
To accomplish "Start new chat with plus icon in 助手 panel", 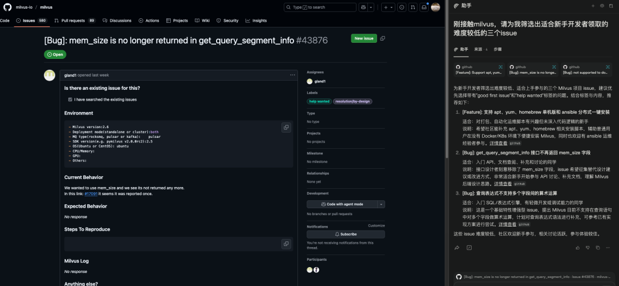I will coord(593,6).
